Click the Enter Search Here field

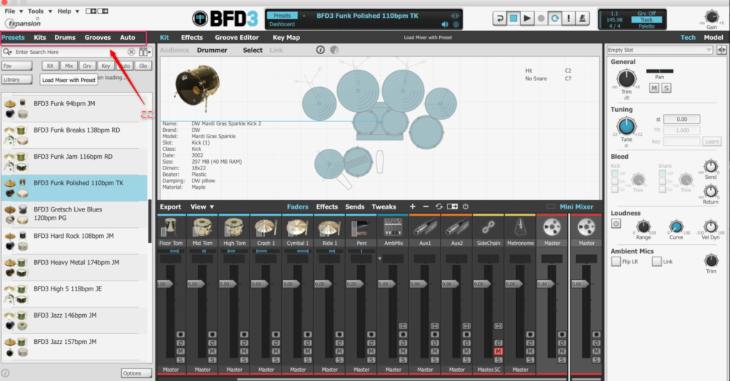69,52
